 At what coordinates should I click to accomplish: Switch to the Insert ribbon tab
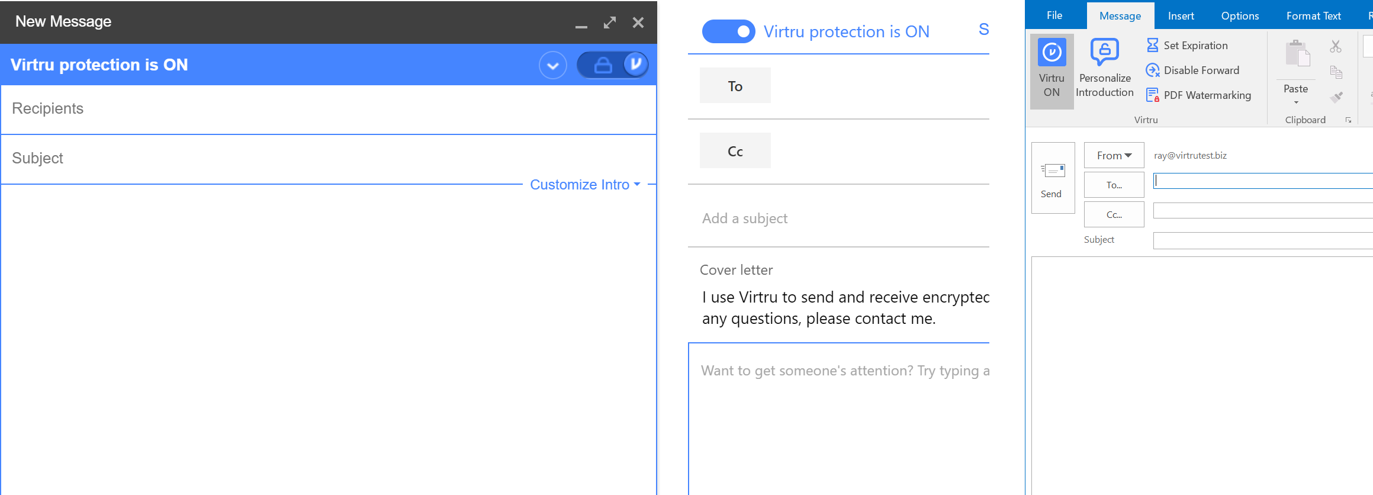[x=1181, y=16]
